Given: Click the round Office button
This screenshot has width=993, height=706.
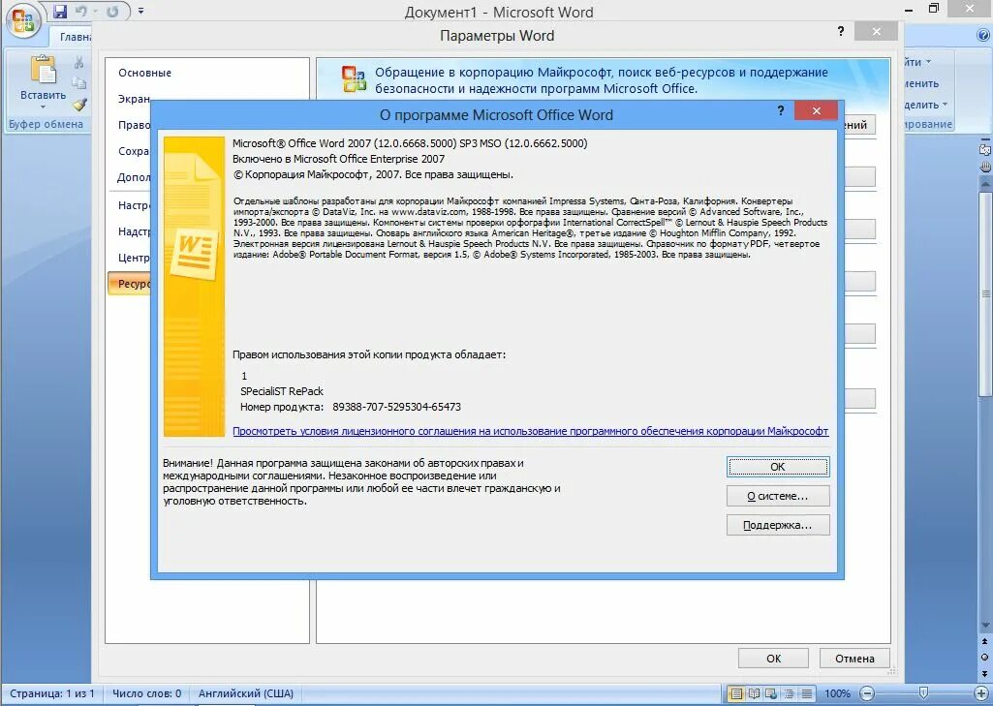Looking at the screenshot, I should pos(23,21).
